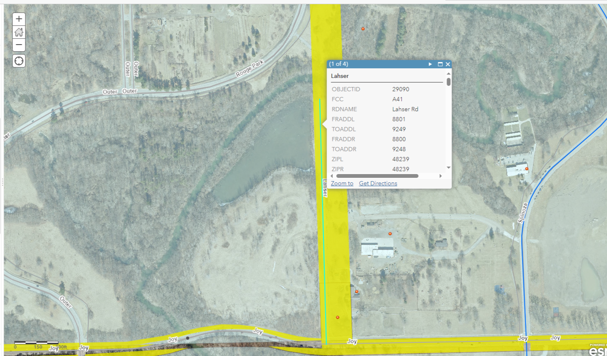607x356 pixels.
Task: Click the popup's vertical scrollbar down arrow
Action: pos(449,168)
